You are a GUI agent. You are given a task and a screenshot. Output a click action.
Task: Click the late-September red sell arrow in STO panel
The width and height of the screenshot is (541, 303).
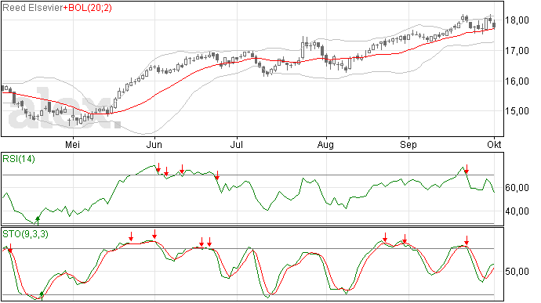(x=467, y=240)
